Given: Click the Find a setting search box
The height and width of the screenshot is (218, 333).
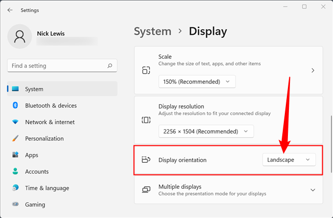Looking at the screenshot, I should coord(56,66).
